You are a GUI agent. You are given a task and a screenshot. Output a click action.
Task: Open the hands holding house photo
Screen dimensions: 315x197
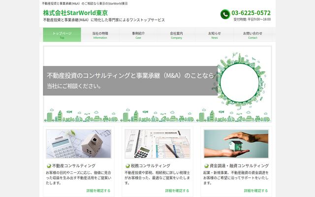(236, 144)
